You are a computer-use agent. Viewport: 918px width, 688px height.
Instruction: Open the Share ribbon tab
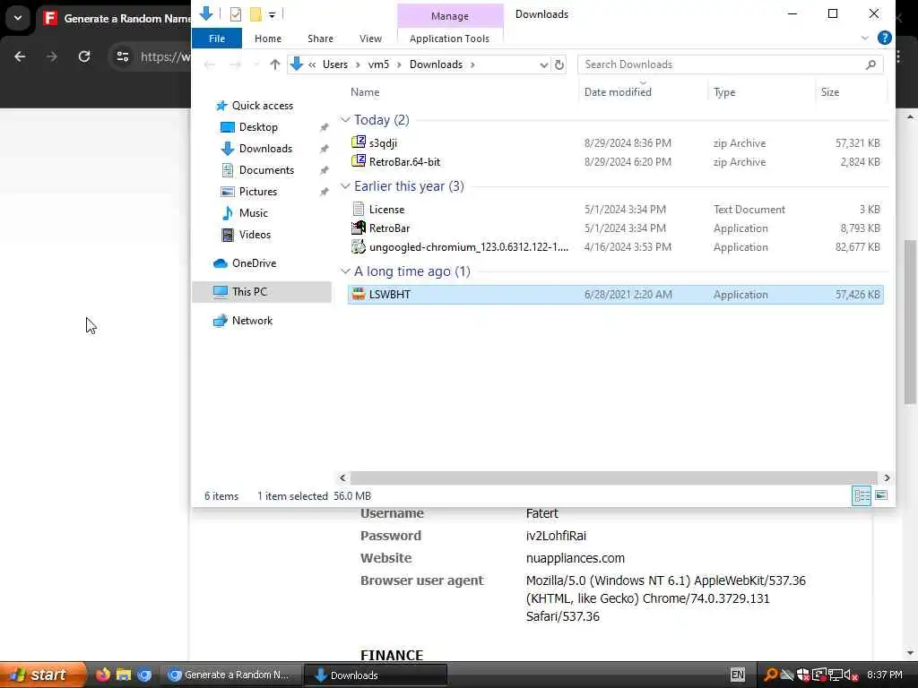320,39
